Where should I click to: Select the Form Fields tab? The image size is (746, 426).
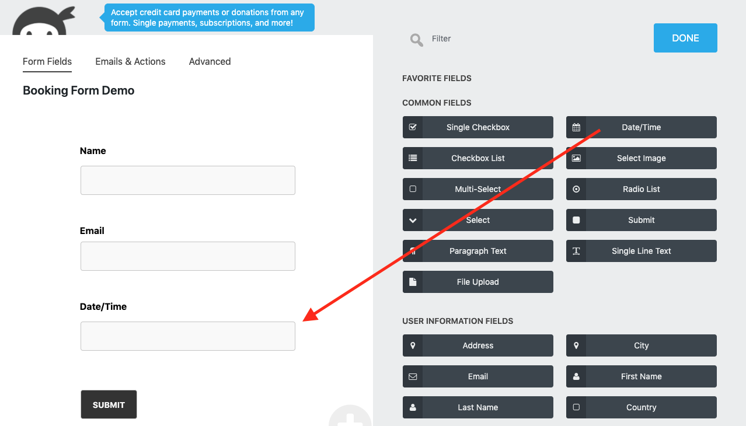click(x=47, y=61)
